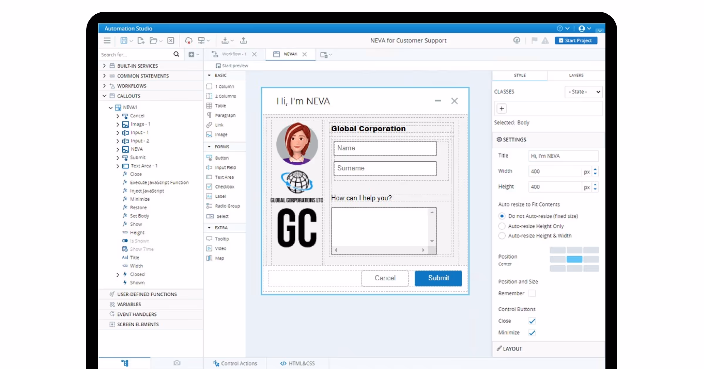Enable the Remember position checkbox
The image size is (704, 369).
pos(532,293)
